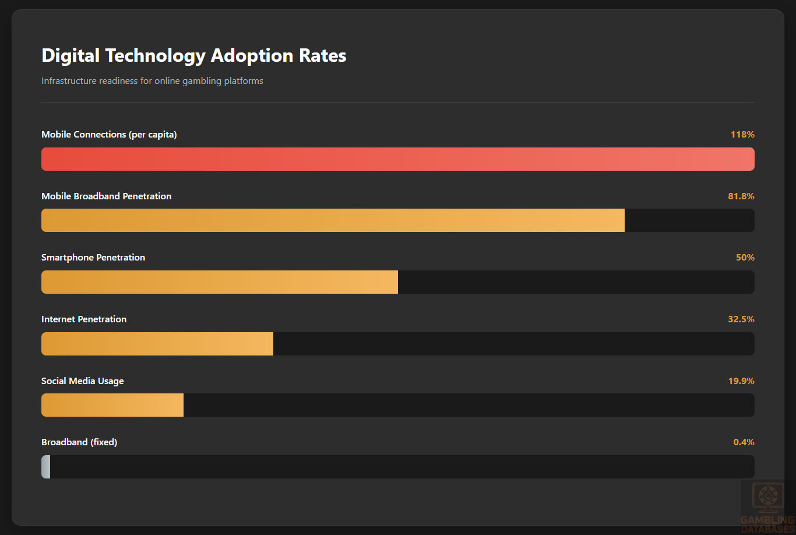
Task: Click the 118% value
Action: point(742,135)
